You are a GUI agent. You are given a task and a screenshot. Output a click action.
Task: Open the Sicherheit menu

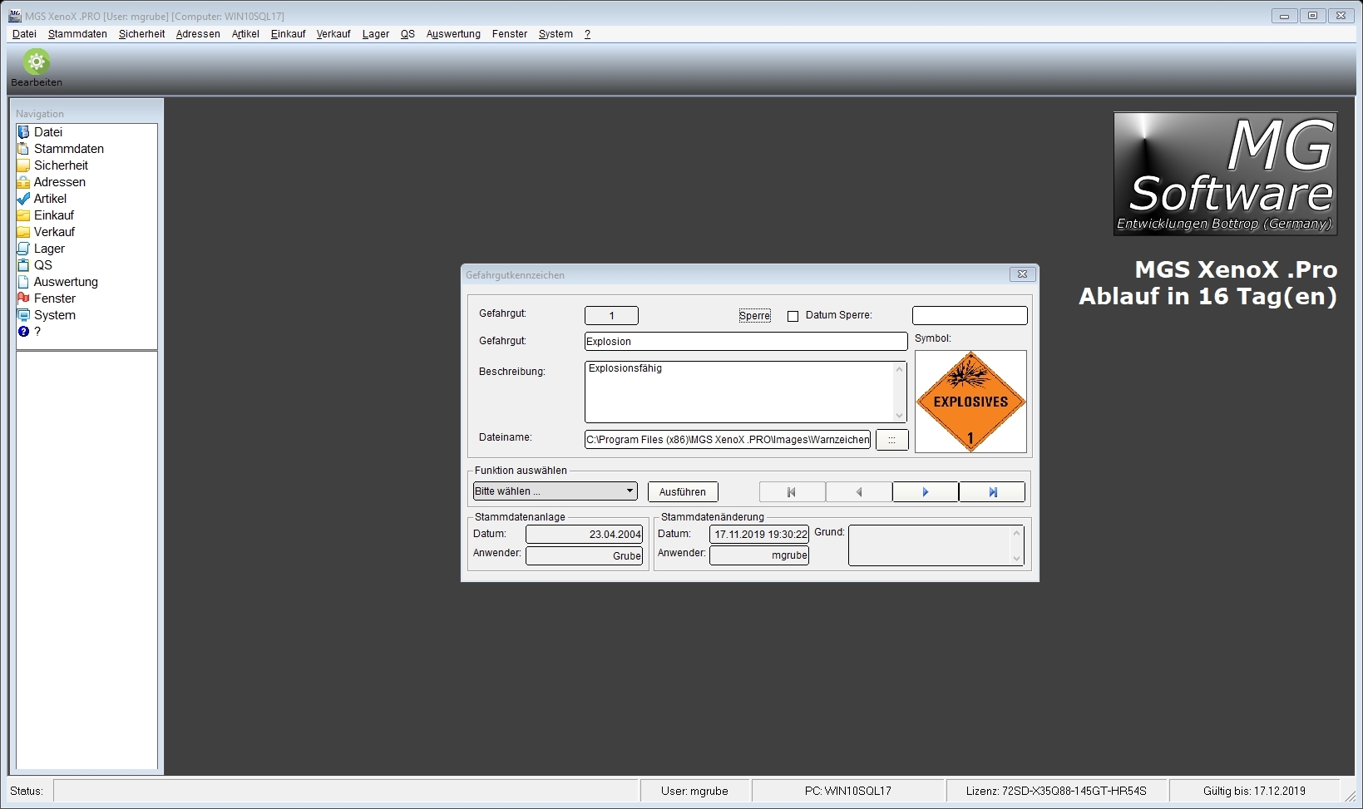click(x=141, y=34)
